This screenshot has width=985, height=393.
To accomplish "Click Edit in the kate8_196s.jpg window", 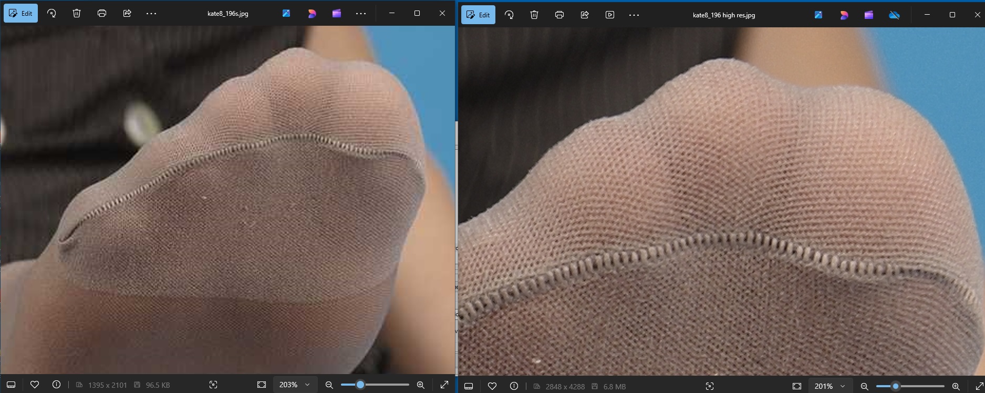I will (x=21, y=14).
